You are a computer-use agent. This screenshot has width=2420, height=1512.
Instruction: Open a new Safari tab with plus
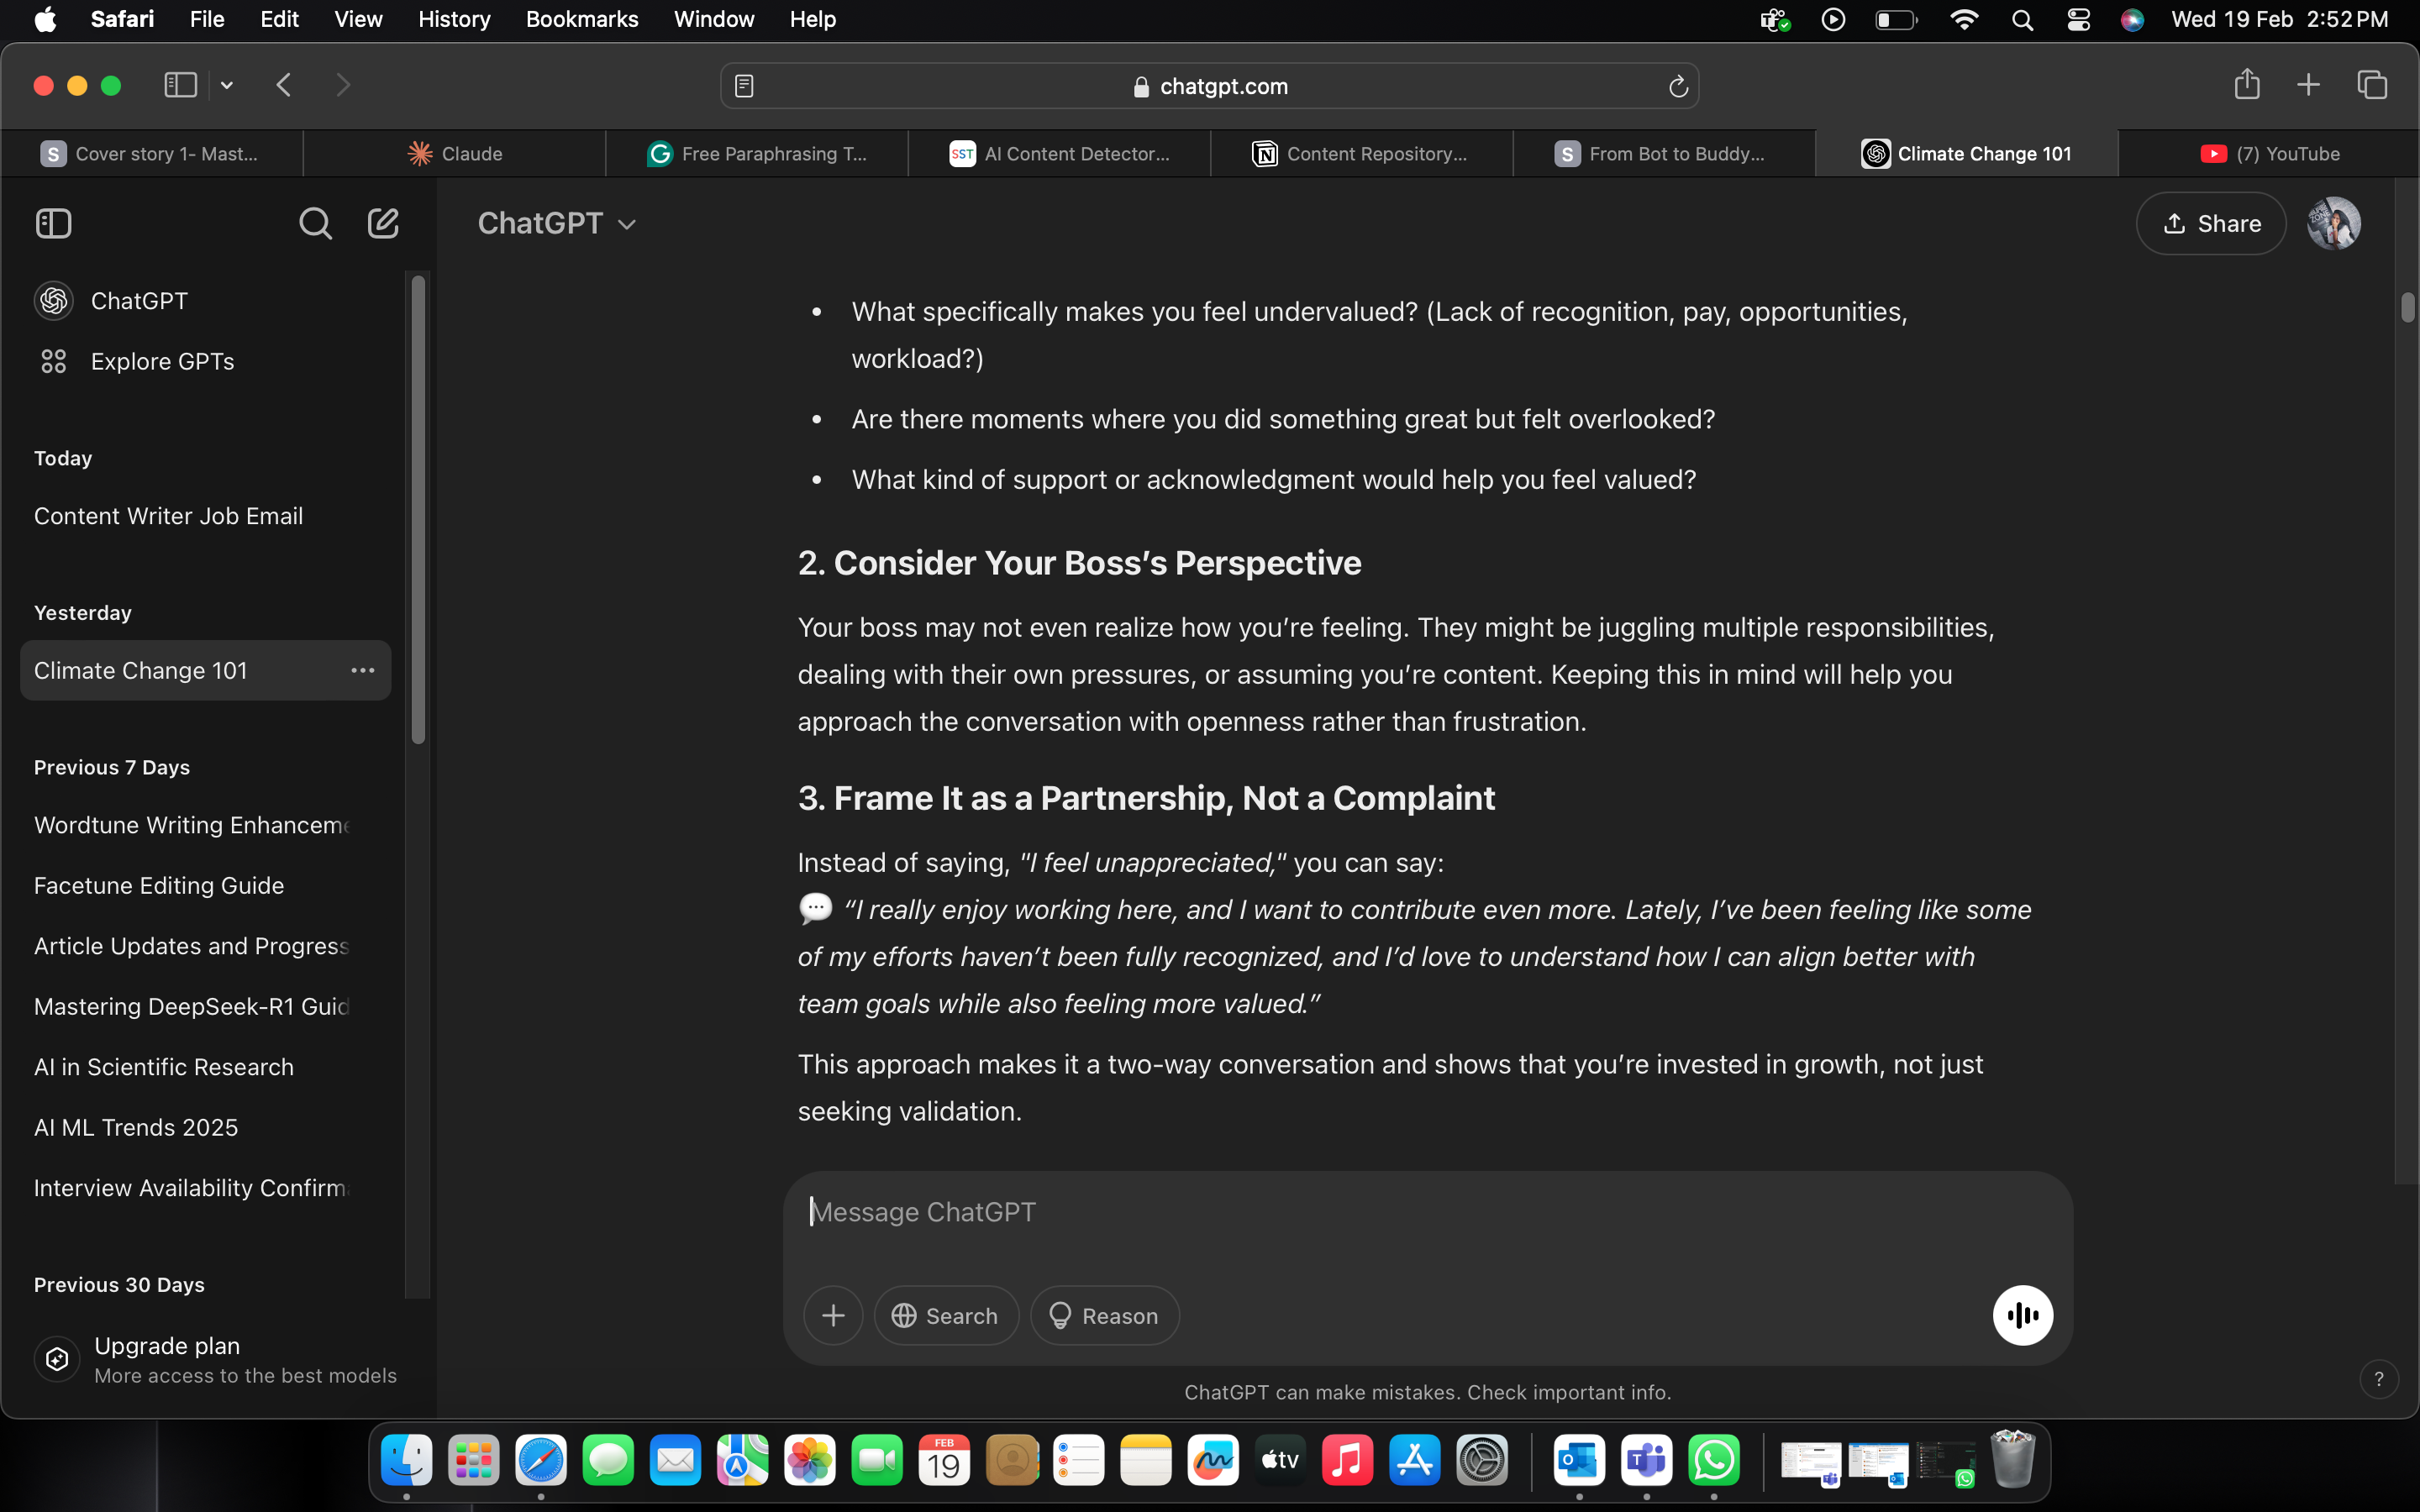(2308, 85)
